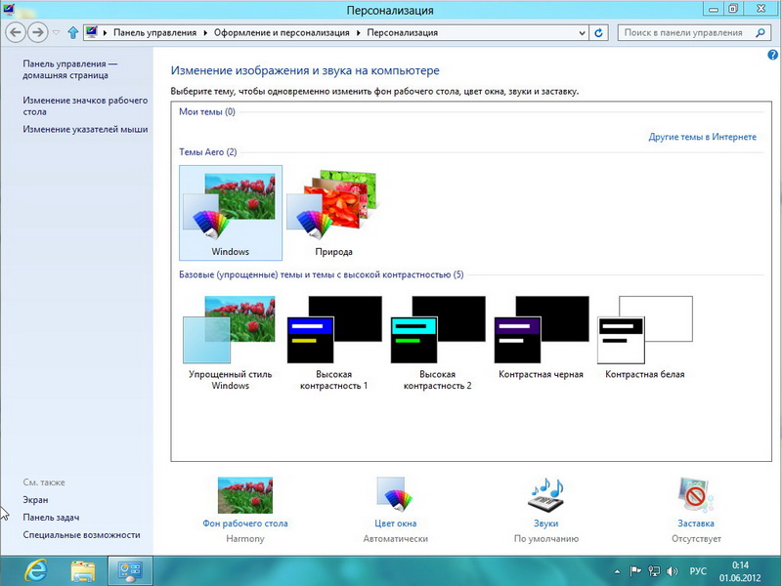This screenshot has height=586, width=782.
Task: Open the sounds icon with music notes
Action: [546, 495]
